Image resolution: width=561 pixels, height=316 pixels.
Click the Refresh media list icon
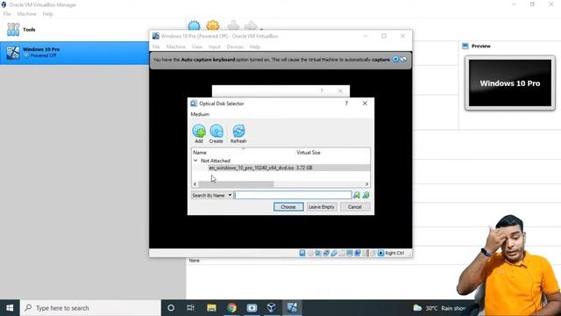click(238, 131)
